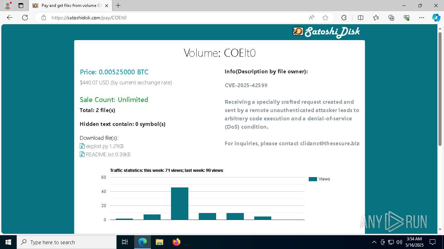The height and width of the screenshot is (249, 444).
Task: Open the volume speaker tray icon
Action: point(399,242)
